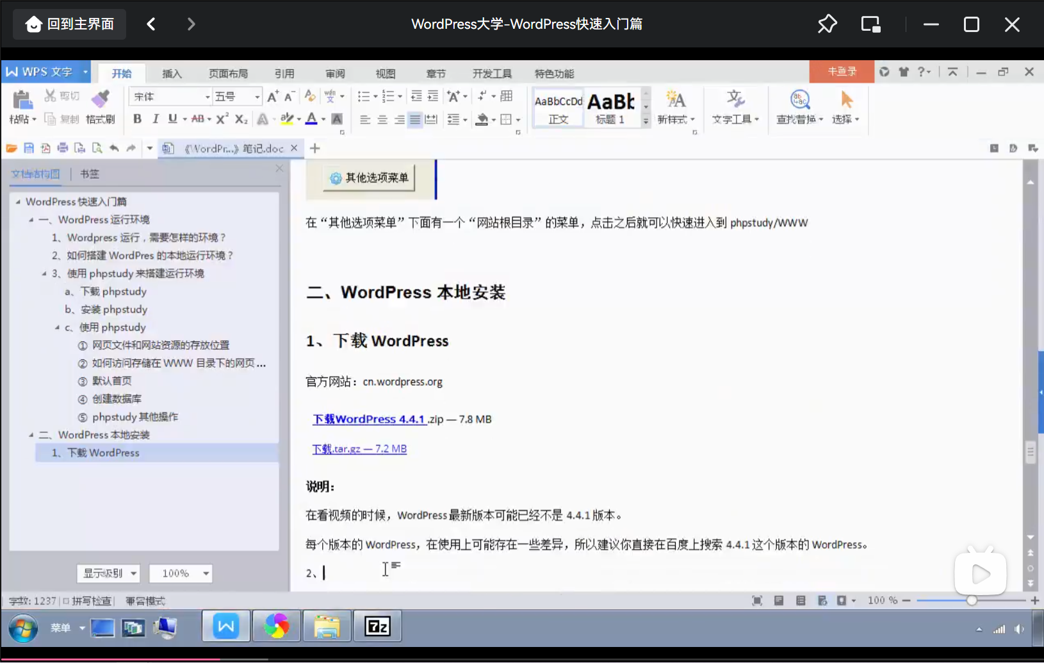Select the 正文 style
The image size is (1044, 663).
coord(558,108)
